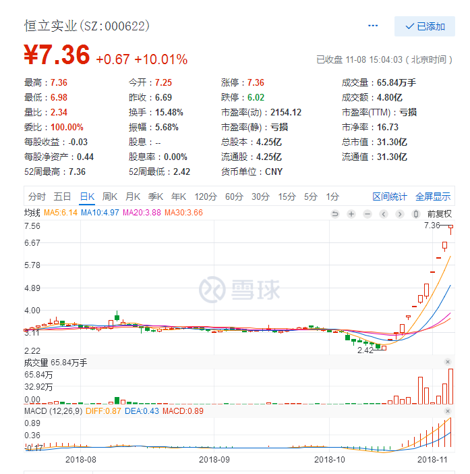Click the MA20:3.88 moving average label
The image size is (470, 474).
[x=142, y=213]
